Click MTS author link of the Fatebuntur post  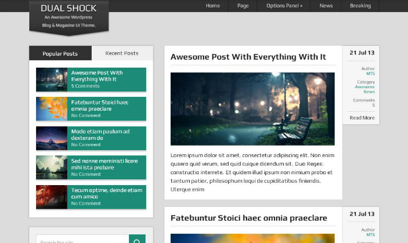click(371, 235)
